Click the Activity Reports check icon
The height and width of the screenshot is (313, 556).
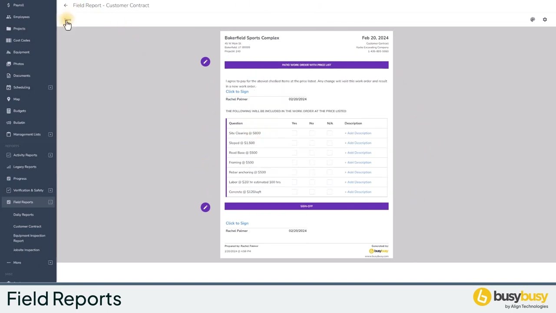pyautogui.click(x=8, y=155)
